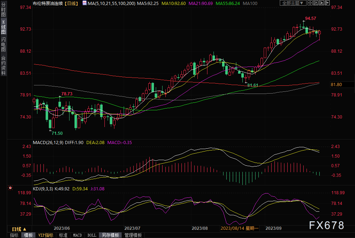
Task: Open 管理模板 template manager
Action: (x=133, y=235)
